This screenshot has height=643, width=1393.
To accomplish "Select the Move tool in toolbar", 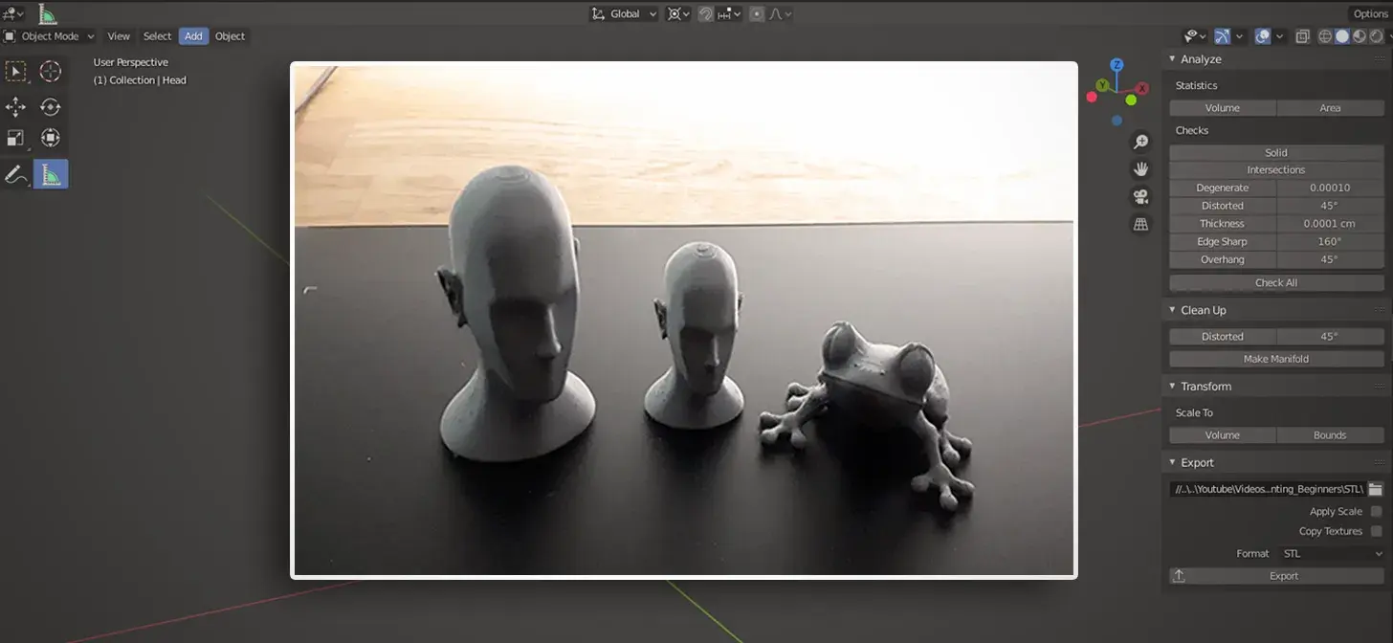I will point(15,106).
